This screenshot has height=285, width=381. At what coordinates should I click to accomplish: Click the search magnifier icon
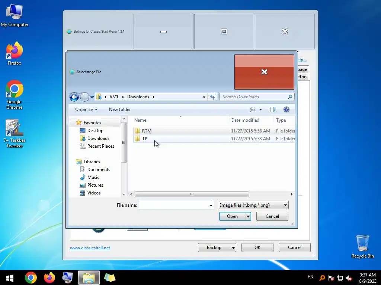point(290,97)
